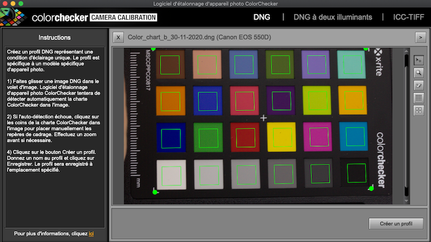Select the add corner marker pointer tool
The width and height of the screenshot is (431, 242).
click(419, 60)
